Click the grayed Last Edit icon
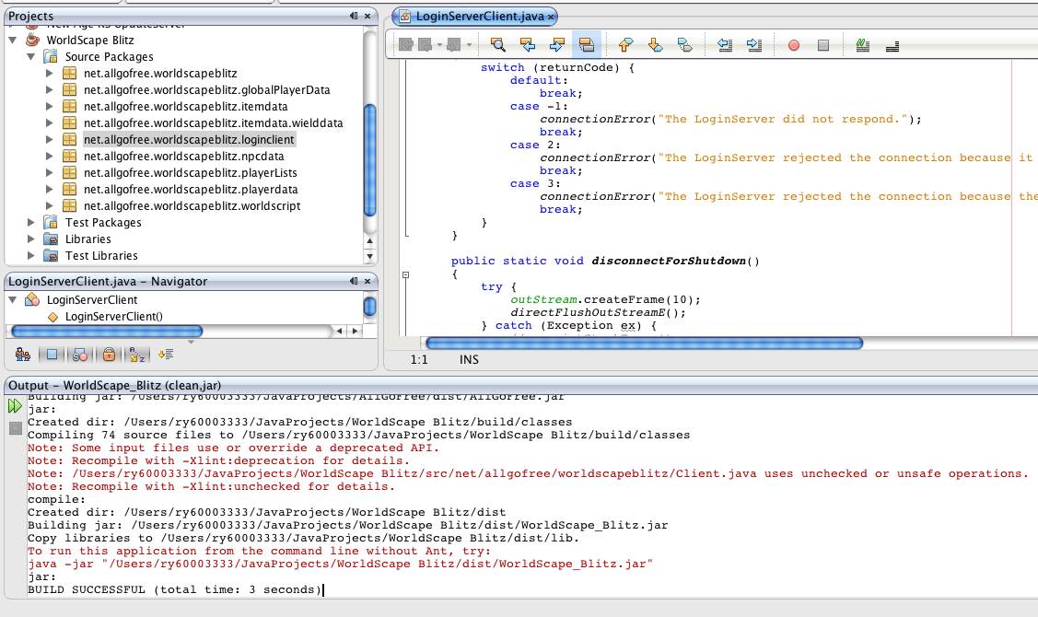1038x617 pixels. [406, 45]
